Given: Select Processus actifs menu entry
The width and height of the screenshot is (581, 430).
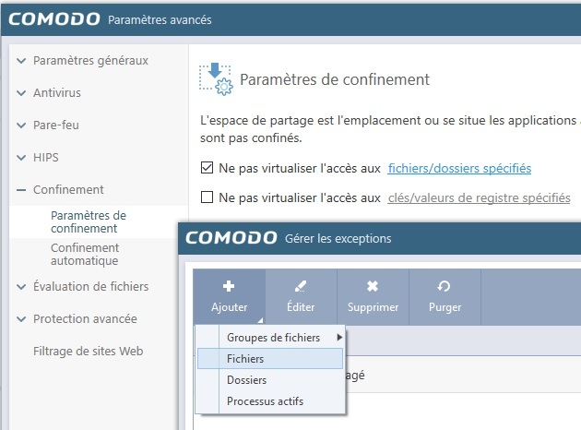Looking at the screenshot, I should [x=265, y=400].
